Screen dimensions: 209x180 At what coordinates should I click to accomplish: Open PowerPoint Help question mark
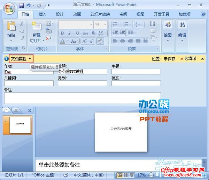[203, 14]
